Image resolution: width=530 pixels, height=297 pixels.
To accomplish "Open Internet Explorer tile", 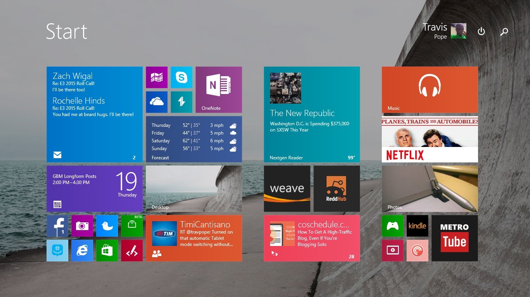I will coord(82,251).
